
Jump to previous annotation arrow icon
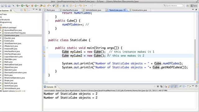point(75,6)
